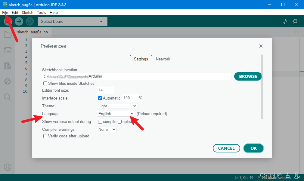Viewport: 304px width, 181px height.
Task: Open the editor tab three-dots menu
Action: click(x=297, y=32)
